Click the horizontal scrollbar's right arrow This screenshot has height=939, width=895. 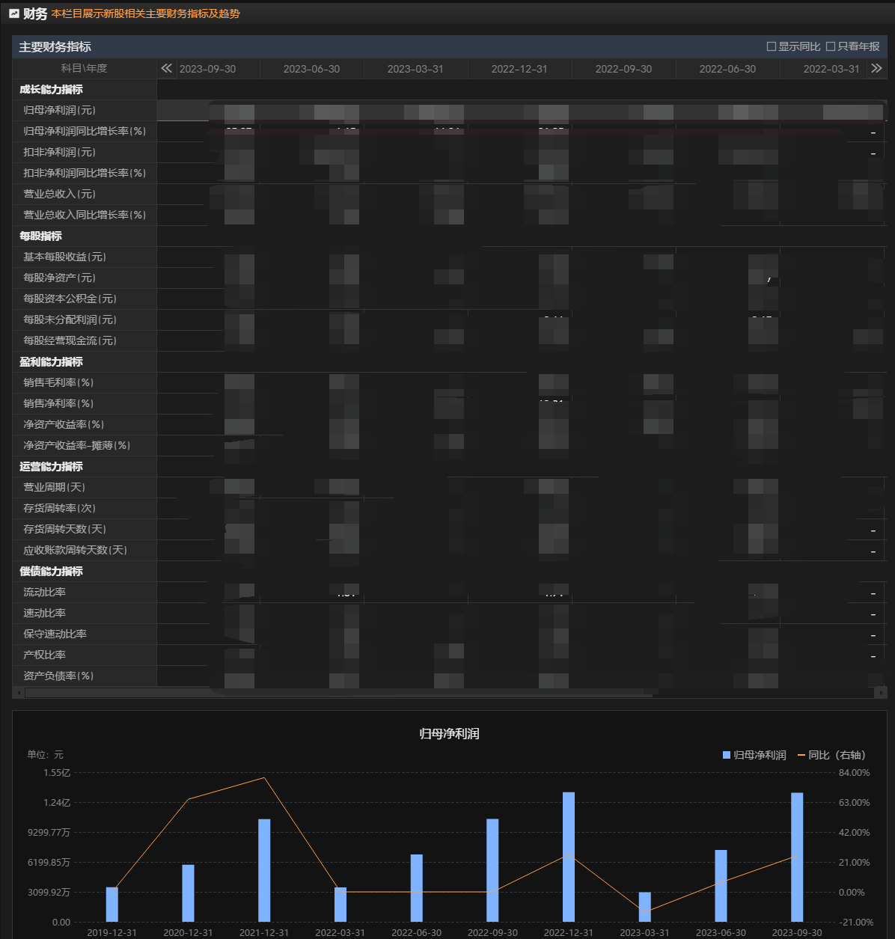point(880,693)
